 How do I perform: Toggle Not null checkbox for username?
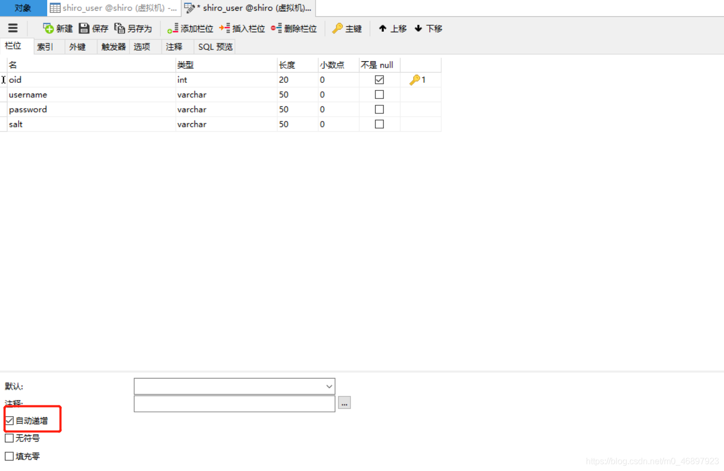point(379,95)
